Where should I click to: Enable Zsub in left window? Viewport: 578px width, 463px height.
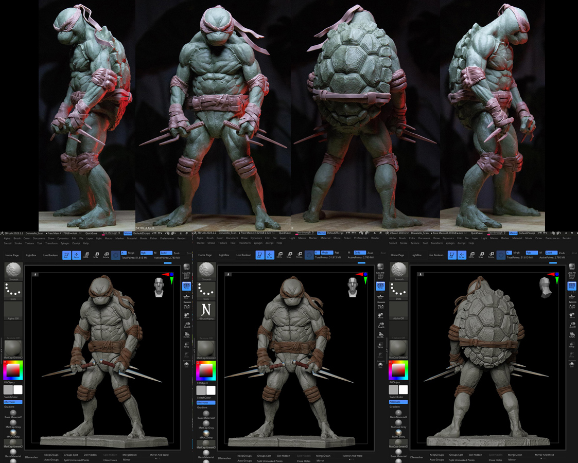point(177,253)
